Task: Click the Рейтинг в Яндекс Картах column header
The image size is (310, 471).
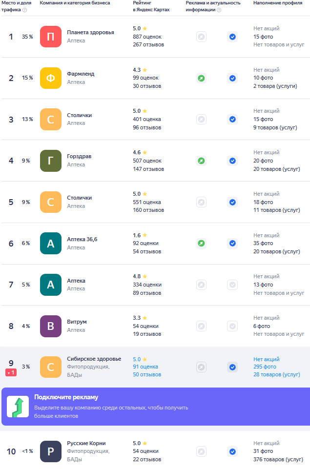Action: coord(151,6)
